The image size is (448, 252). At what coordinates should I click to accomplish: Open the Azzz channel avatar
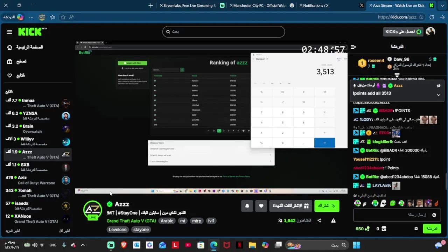[92, 210]
